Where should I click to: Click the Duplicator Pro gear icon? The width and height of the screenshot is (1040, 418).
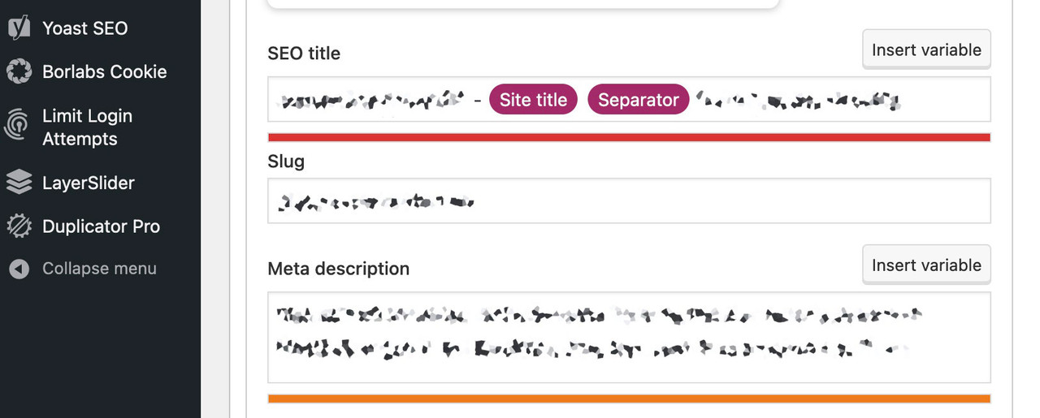[19, 226]
